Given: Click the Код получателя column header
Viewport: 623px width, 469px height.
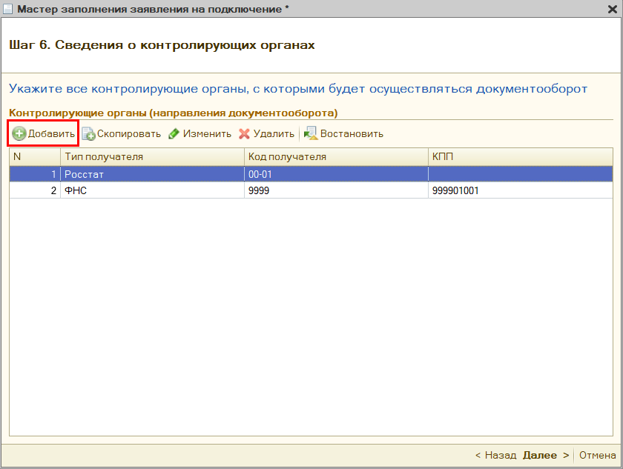Looking at the screenshot, I should point(336,156).
